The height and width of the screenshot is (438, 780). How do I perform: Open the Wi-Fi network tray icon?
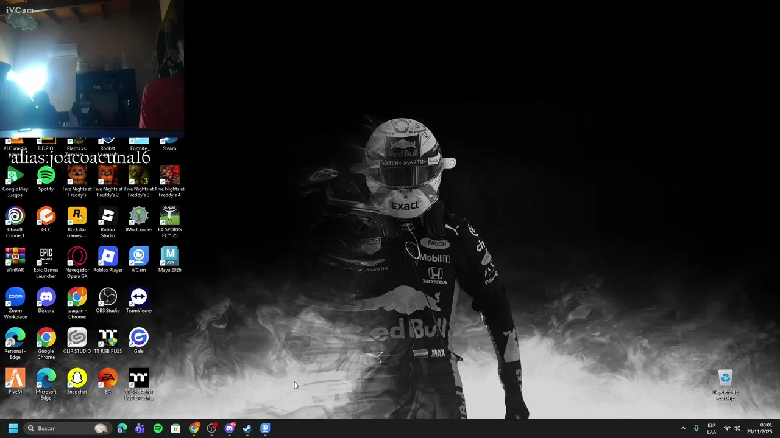click(x=727, y=428)
